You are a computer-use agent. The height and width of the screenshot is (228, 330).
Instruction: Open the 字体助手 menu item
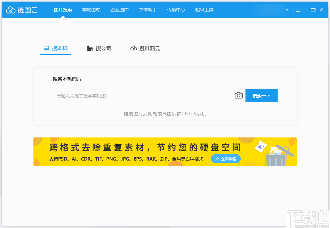(147, 10)
